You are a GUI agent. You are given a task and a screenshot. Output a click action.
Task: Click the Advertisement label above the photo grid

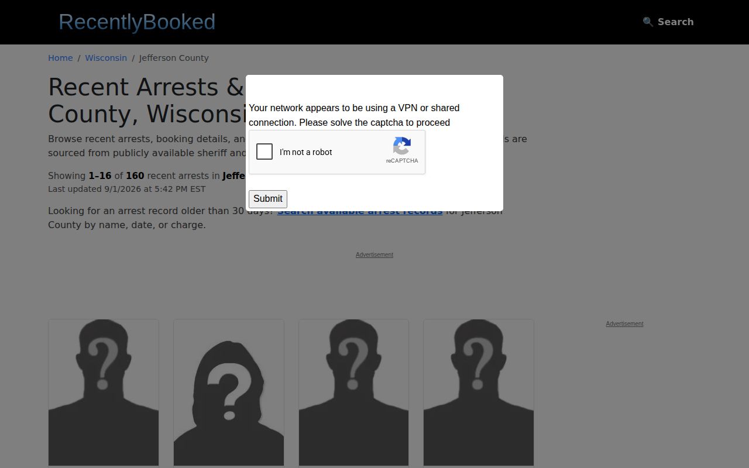(374, 254)
